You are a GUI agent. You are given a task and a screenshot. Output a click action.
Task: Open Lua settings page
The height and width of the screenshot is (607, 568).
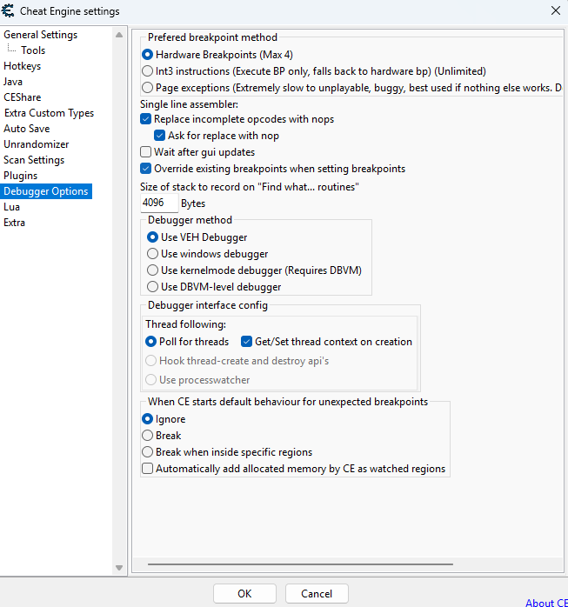(11, 207)
